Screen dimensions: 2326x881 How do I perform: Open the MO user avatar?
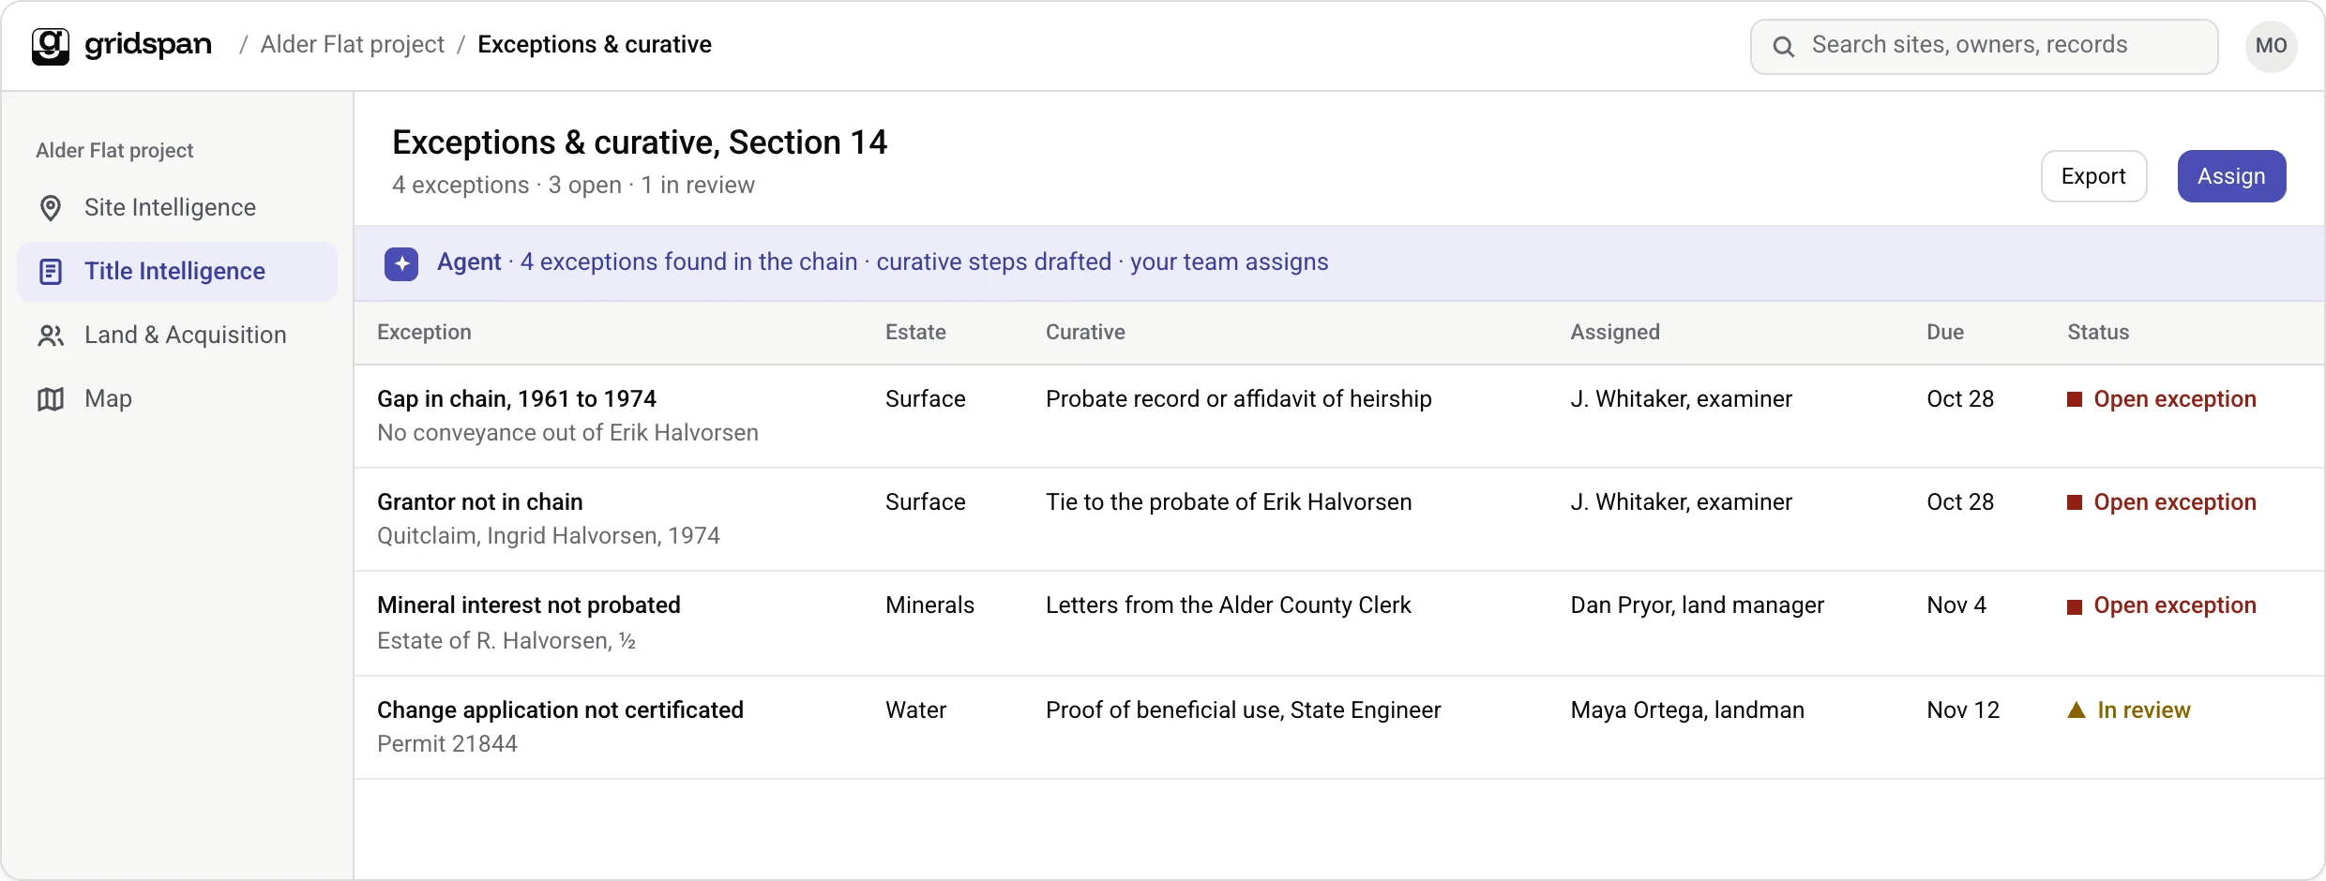(x=2271, y=46)
